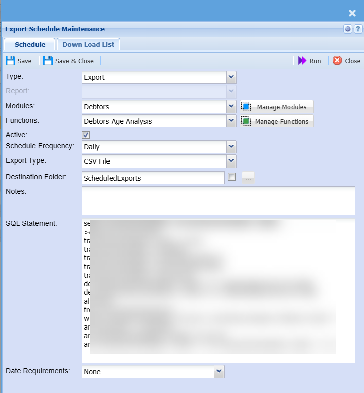Click the SQL Statement label
This screenshot has height=393, width=364.
point(31,223)
